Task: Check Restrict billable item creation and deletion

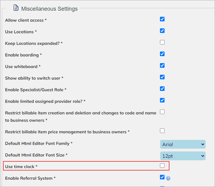Action: 162,112
